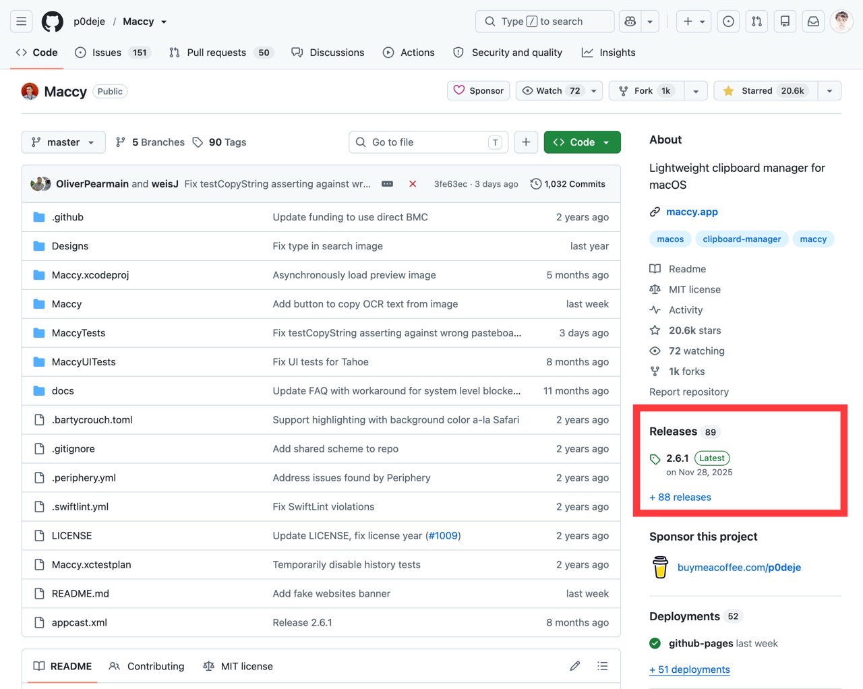Focus the Go to file field
863x689 pixels.
click(x=429, y=142)
